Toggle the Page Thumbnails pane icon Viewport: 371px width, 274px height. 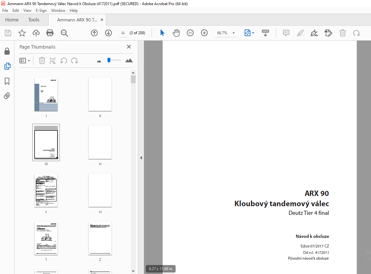[x=7, y=66]
